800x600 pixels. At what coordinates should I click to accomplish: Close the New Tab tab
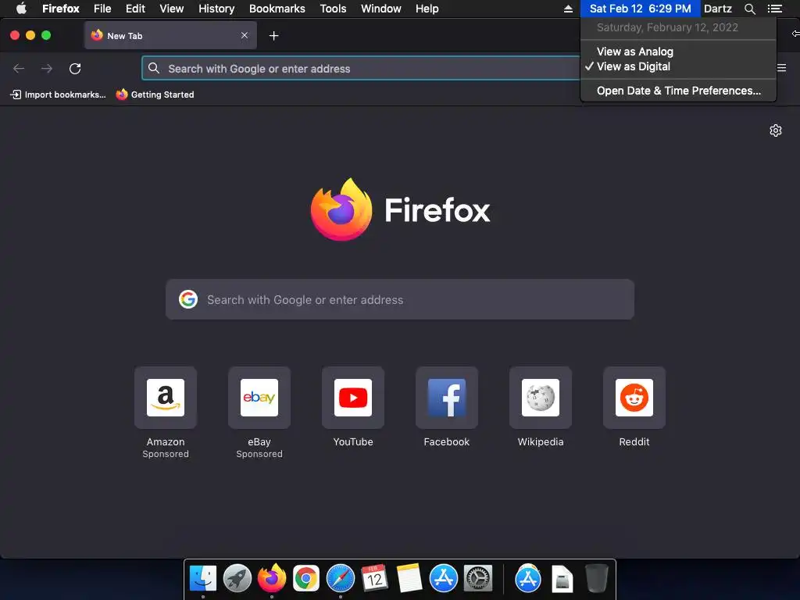click(245, 35)
